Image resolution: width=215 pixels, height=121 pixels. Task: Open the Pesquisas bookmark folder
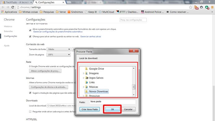pyautogui.click(x=47, y=12)
